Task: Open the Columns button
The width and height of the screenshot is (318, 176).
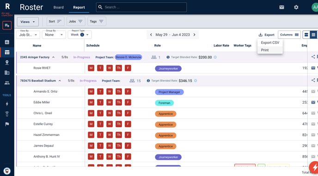Action: coord(289,35)
